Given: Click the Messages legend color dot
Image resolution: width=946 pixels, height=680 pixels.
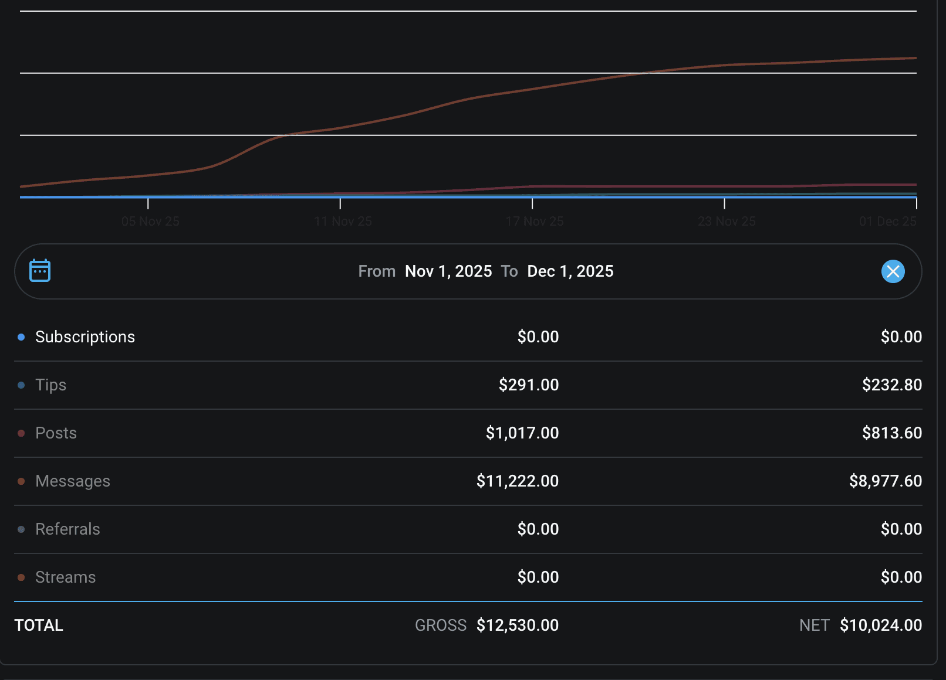Looking at the screenshot, I should point(21,481).
